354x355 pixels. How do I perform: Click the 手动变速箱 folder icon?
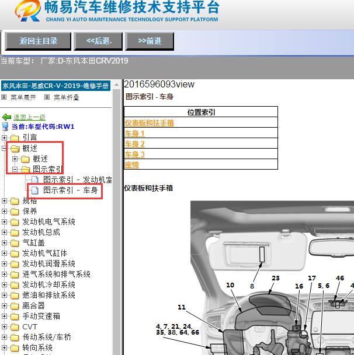(x=15, y=317)
